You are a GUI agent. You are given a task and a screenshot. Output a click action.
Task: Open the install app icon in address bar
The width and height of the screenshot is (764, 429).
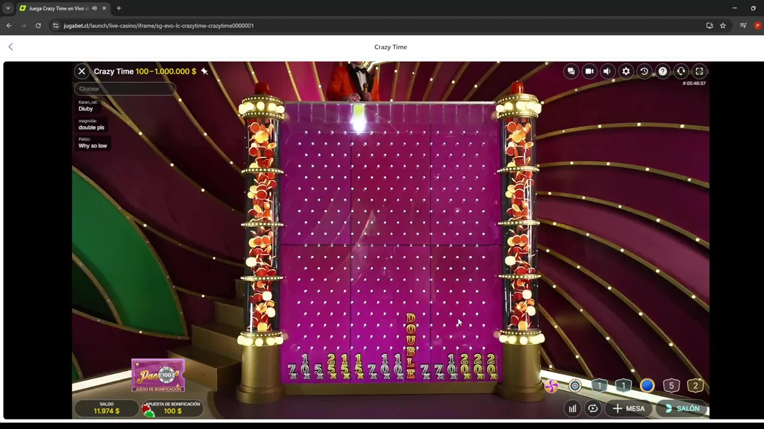click(710, 26)
